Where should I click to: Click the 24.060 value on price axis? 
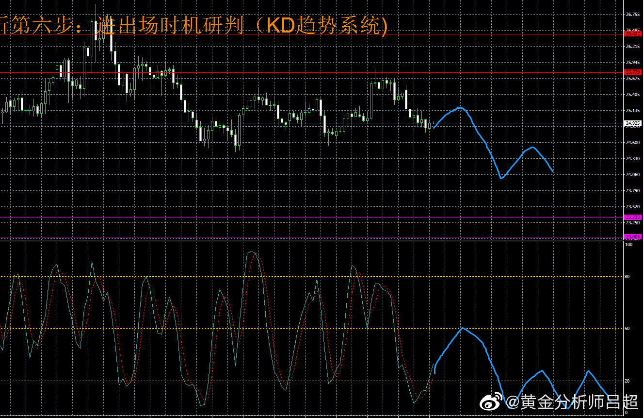point(632,175)
